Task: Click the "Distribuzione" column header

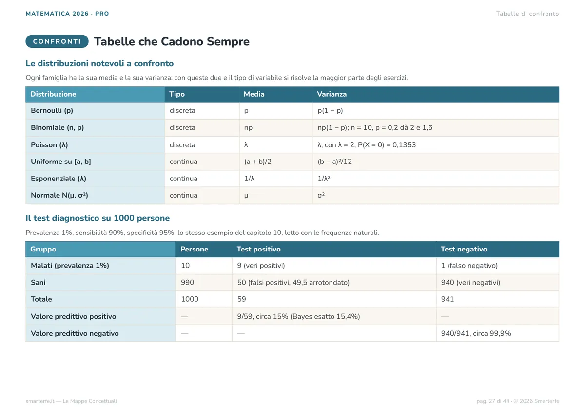Action: [x=95, y=94]
